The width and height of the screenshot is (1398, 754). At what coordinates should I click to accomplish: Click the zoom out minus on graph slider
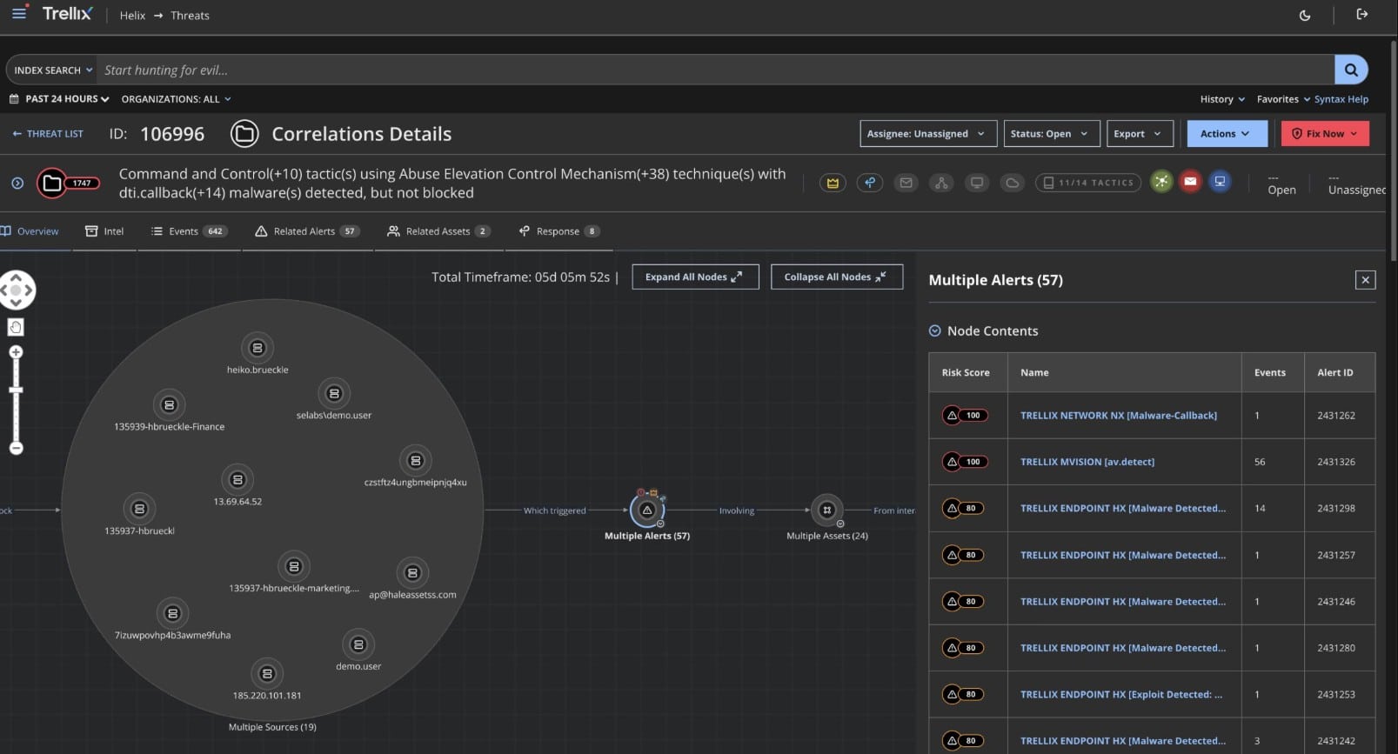16,448
